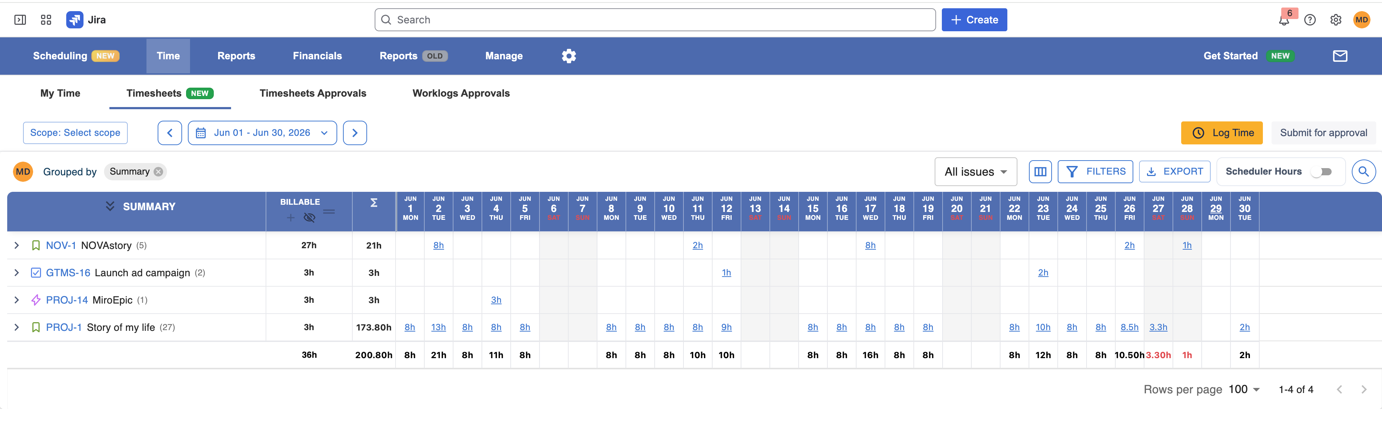Image resolution: width=1382 pixels, height=421 pixels.
Task: Open the 13h worklog on Jun 2 for PROJ-1
Action: click(x=438, y=327)
